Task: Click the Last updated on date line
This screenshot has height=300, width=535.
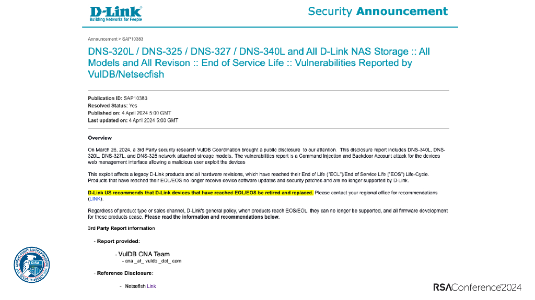Action: click(133, 120)
